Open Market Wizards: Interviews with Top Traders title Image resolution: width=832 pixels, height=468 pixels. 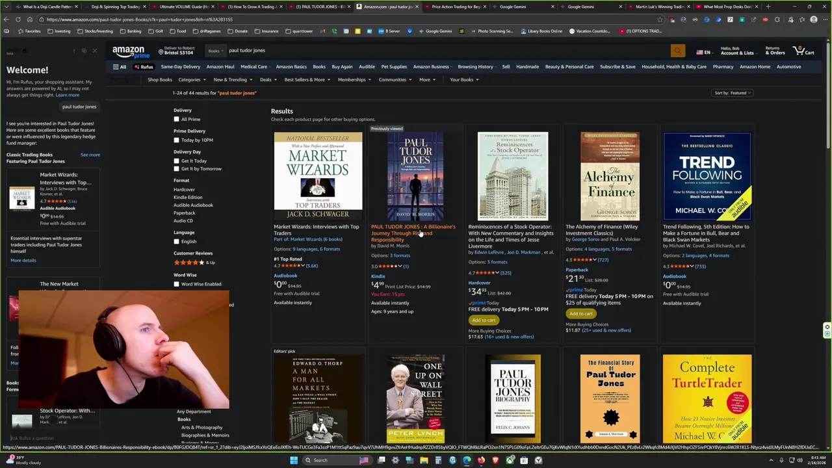pos(316,230)
